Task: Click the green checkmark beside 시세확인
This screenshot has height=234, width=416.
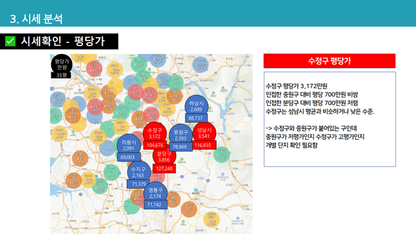Action: tap(10, 42)
